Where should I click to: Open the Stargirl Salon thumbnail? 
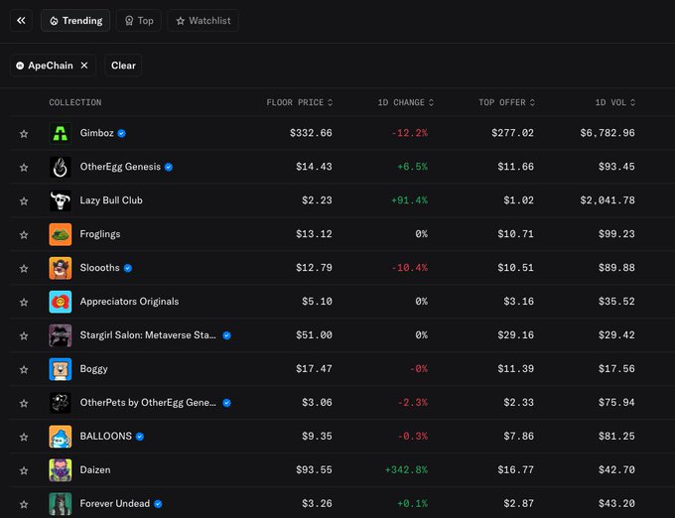61,335
